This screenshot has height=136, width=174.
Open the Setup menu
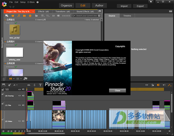(23, 2)
